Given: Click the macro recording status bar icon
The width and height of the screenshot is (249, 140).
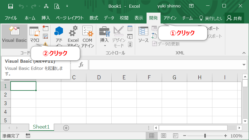Looking at the screenshot, I should [28, 135].
